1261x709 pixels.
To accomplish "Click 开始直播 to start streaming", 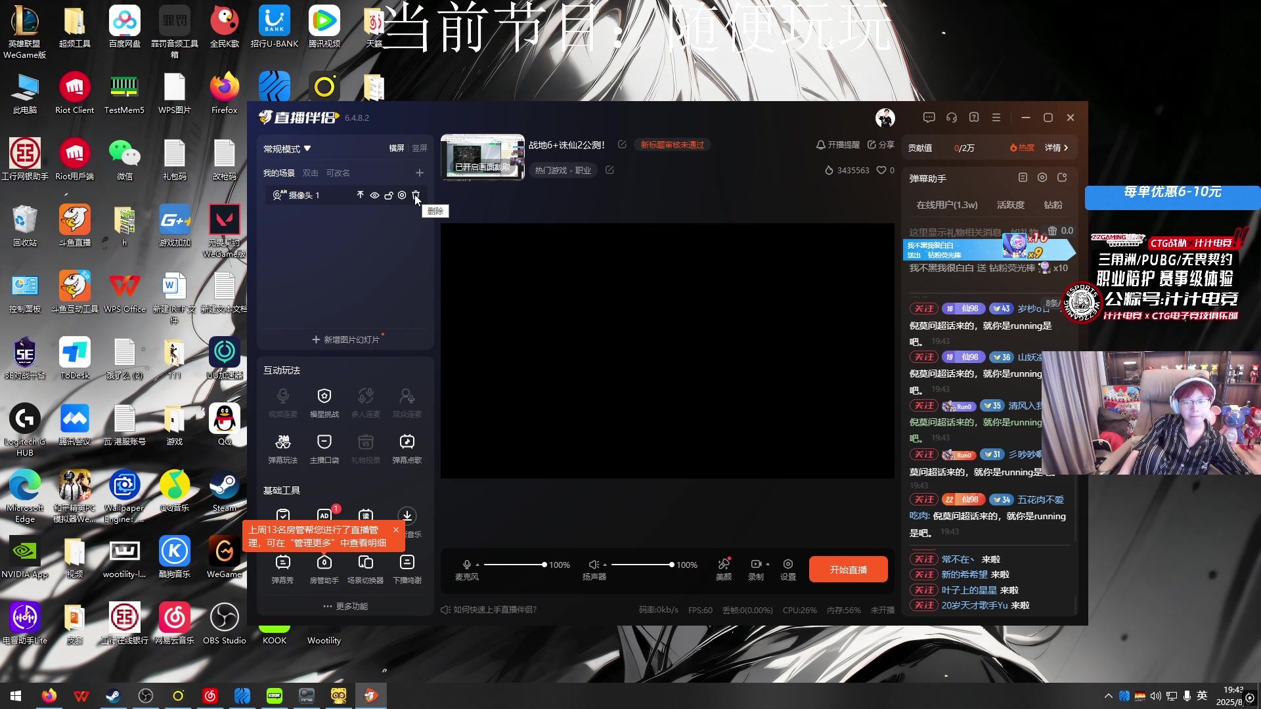I will coord(849,569).
